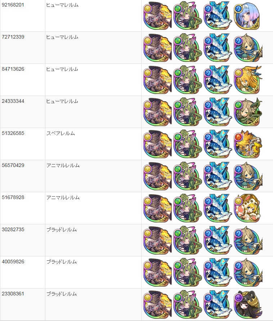This screenshot has width=273, height=321.
Task: Click ヒューマレルム in row 72712339
Action: point(62,37)
